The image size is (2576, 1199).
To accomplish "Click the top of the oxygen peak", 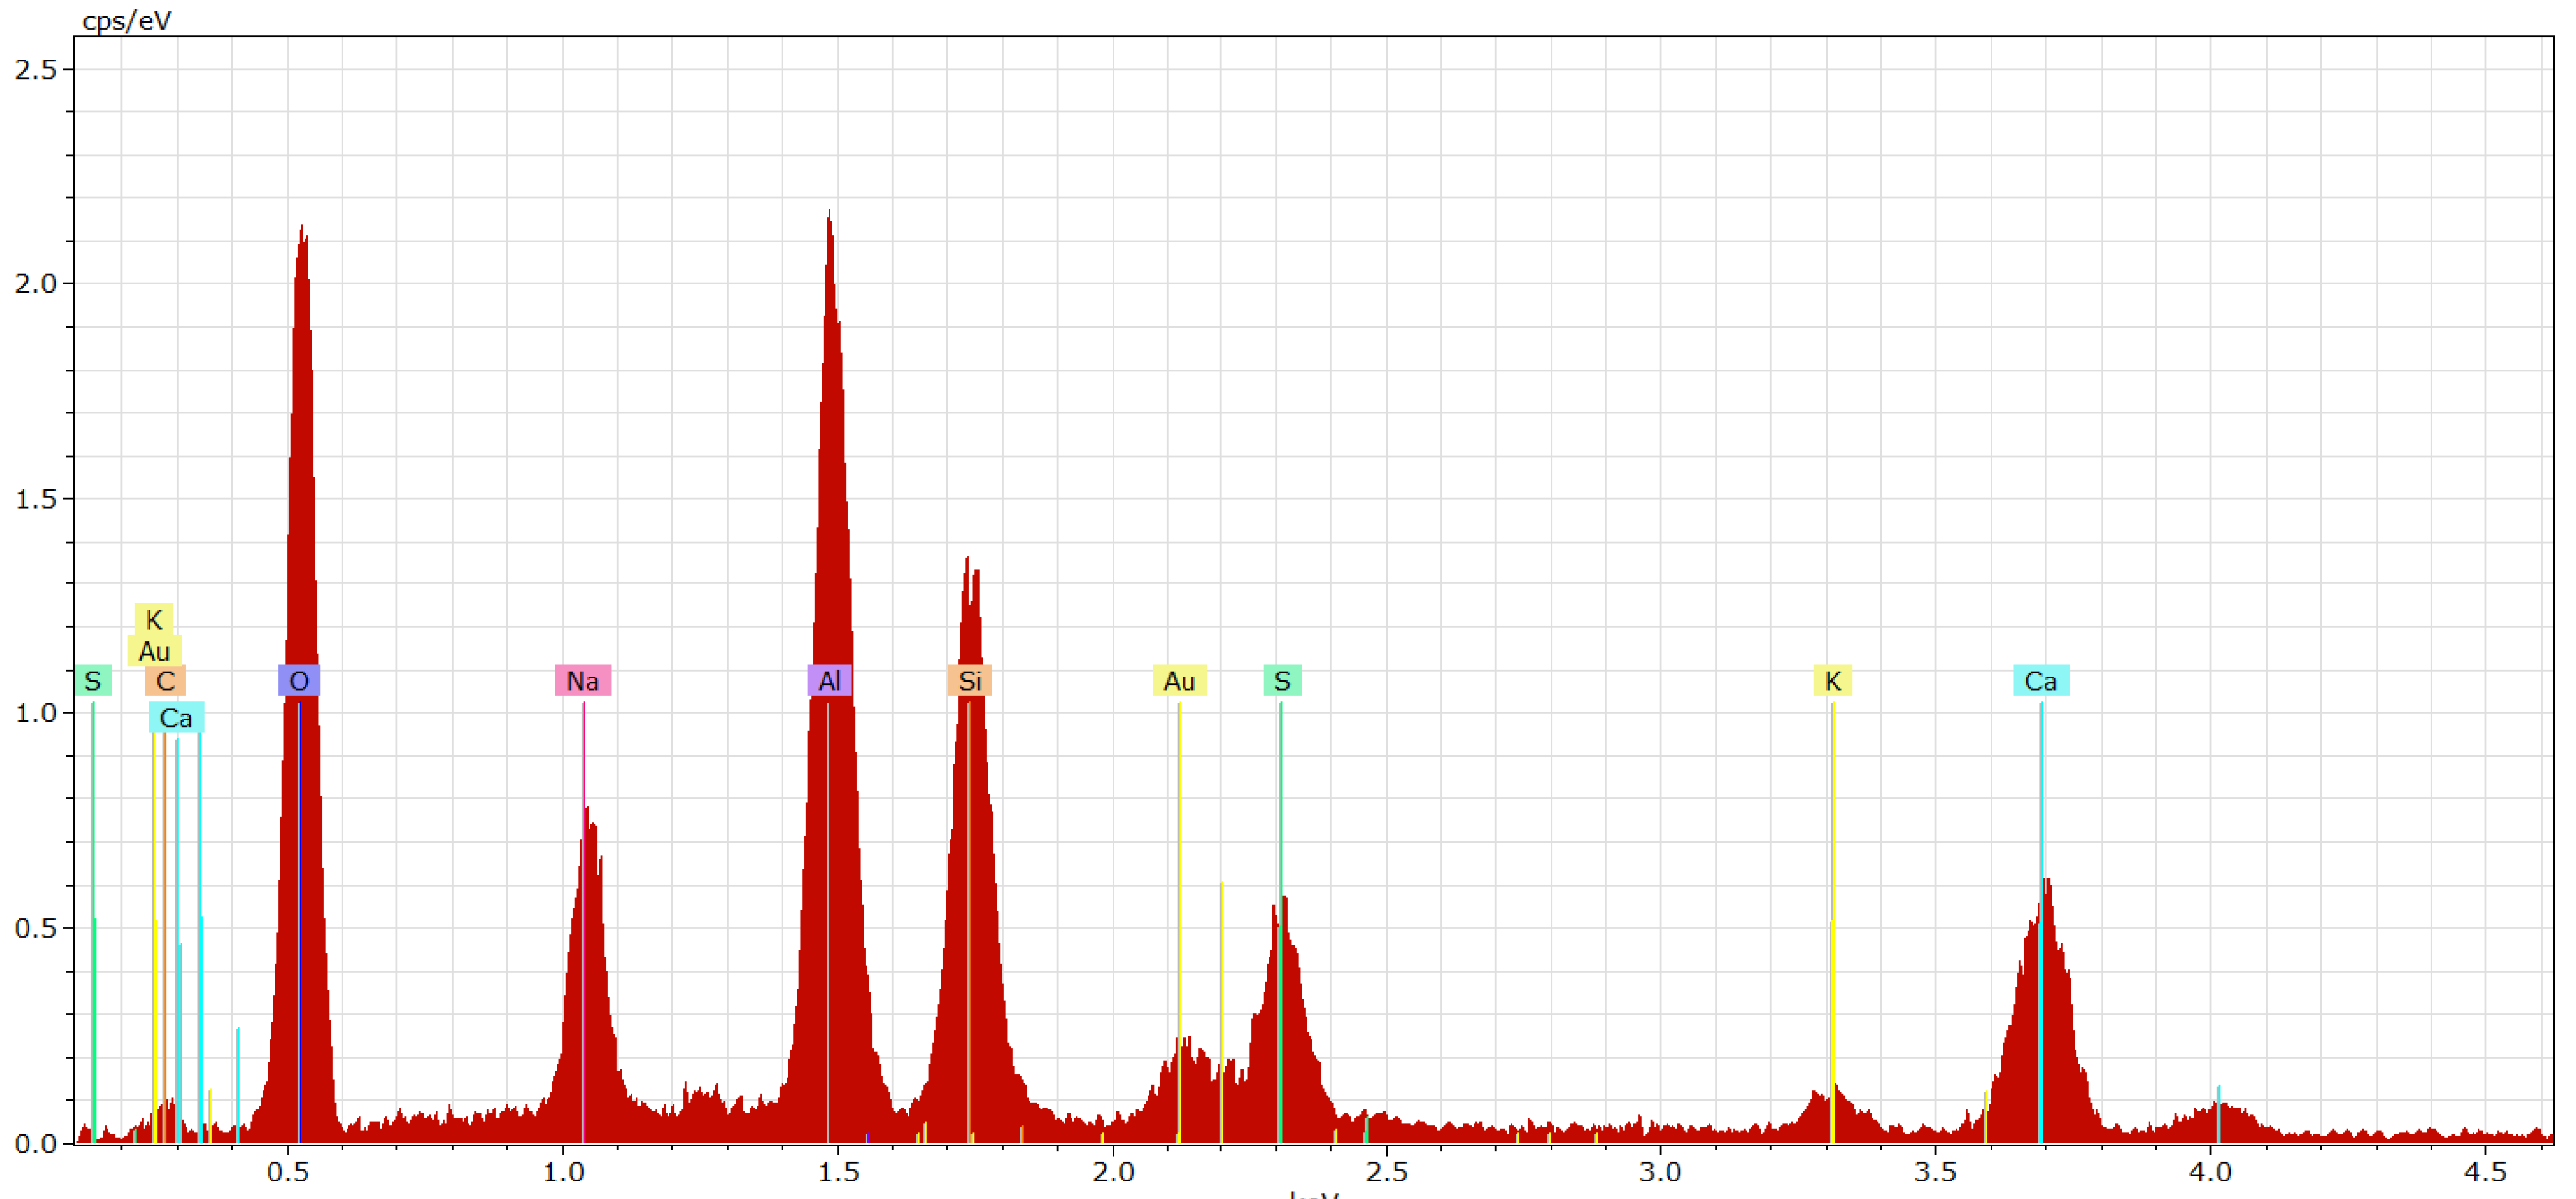I will pyautogui.click(x=302, y=230).
